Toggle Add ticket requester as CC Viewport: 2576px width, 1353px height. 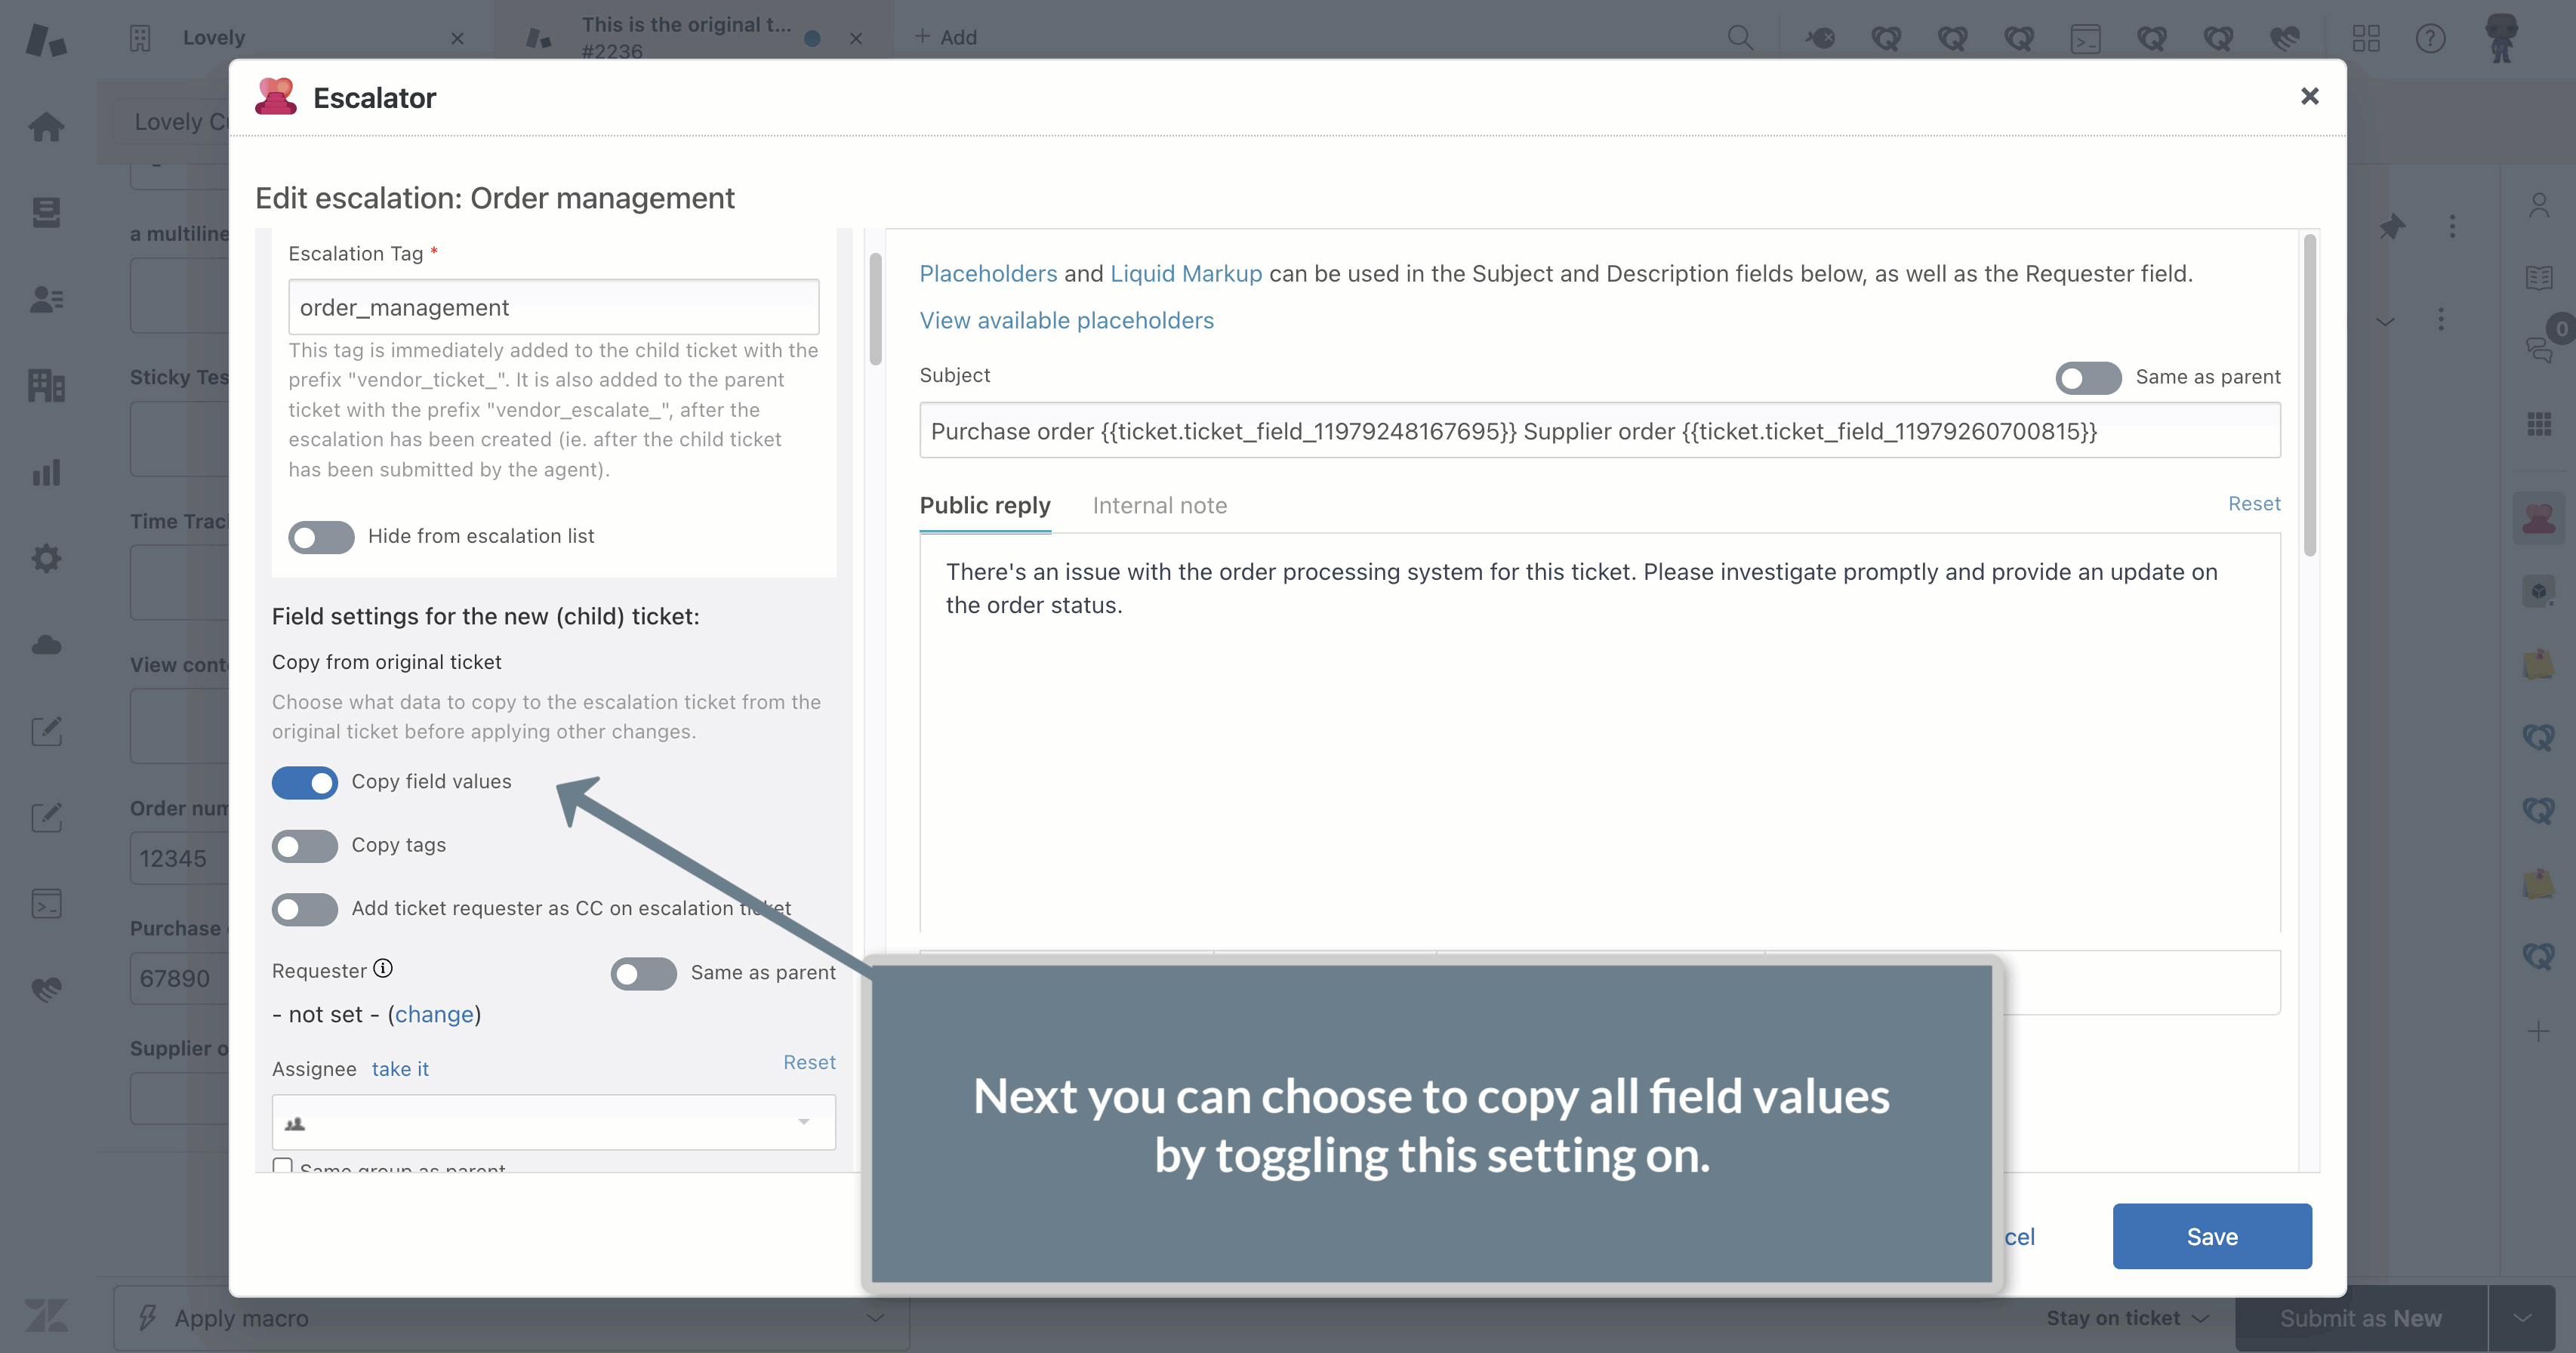point(304,909)
